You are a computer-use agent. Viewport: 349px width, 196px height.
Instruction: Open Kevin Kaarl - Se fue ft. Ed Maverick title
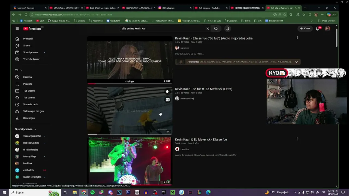click(x=204, y=89)
